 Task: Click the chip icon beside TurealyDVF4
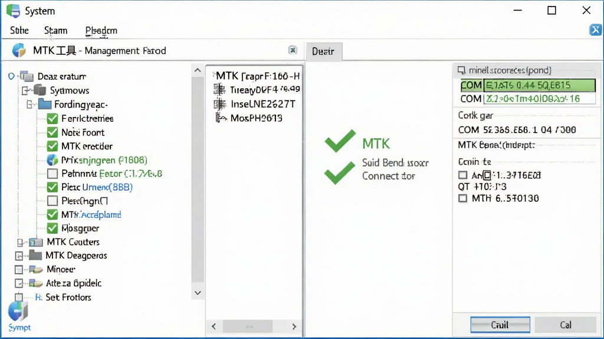click(x=219, y=89)
